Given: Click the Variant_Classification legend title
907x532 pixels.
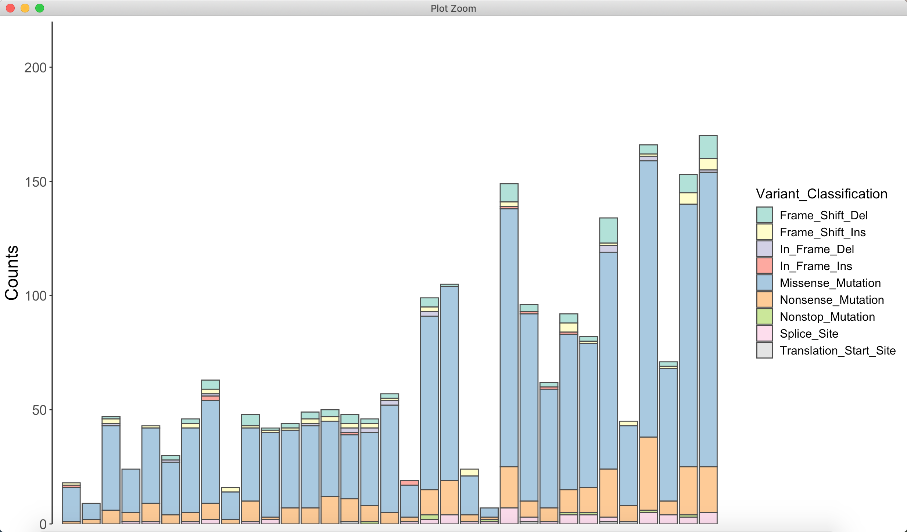Looking at the screenshot, I should [x=821, y=194].
